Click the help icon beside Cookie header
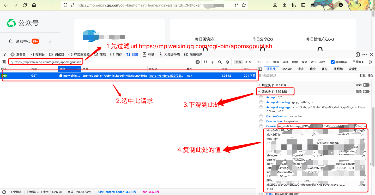Image resolution: width=375 pixels, height=195 pixels. point(261,126)
